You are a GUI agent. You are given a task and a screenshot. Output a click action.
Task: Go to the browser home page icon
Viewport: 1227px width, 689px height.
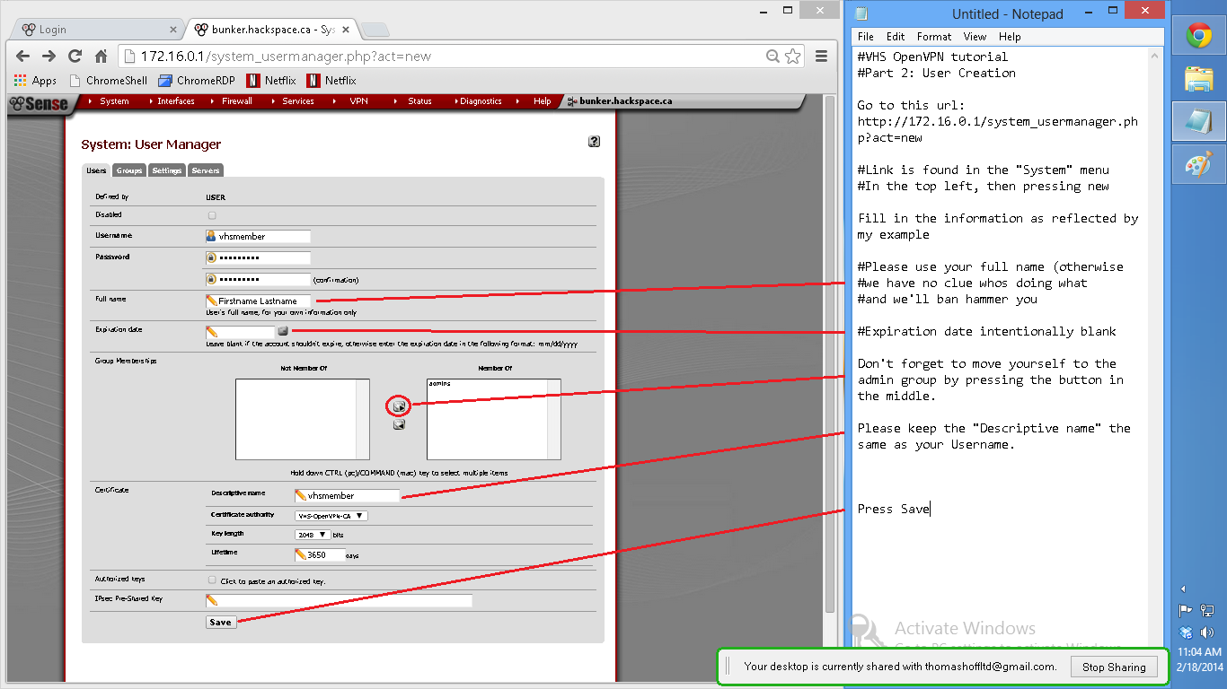coord(102,56)
